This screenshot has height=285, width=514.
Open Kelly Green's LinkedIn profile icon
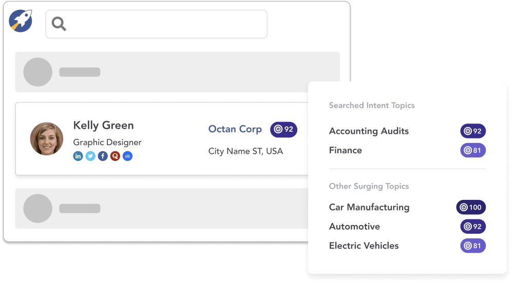tap(78, 156)
